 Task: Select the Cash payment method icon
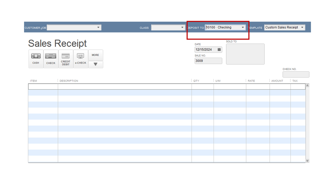pyautogui.click(x=36, y=59)
